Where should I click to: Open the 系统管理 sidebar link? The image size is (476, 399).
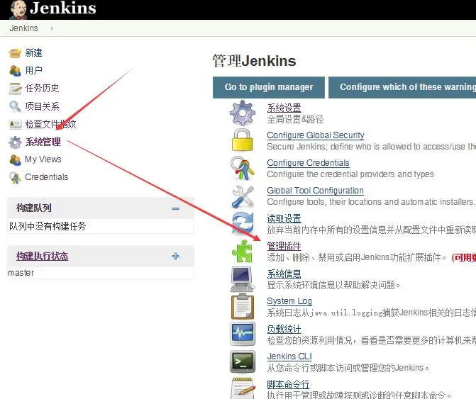pyautogui.click(x=43, y=142)
